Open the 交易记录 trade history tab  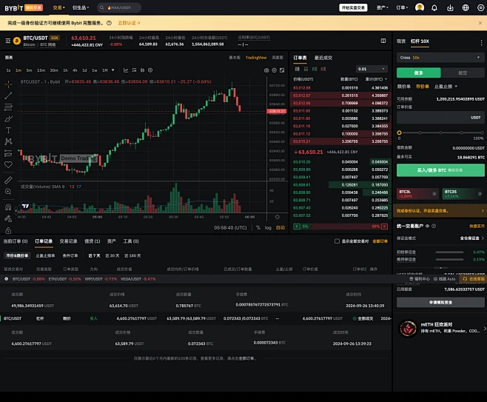(x=68, y=241)
